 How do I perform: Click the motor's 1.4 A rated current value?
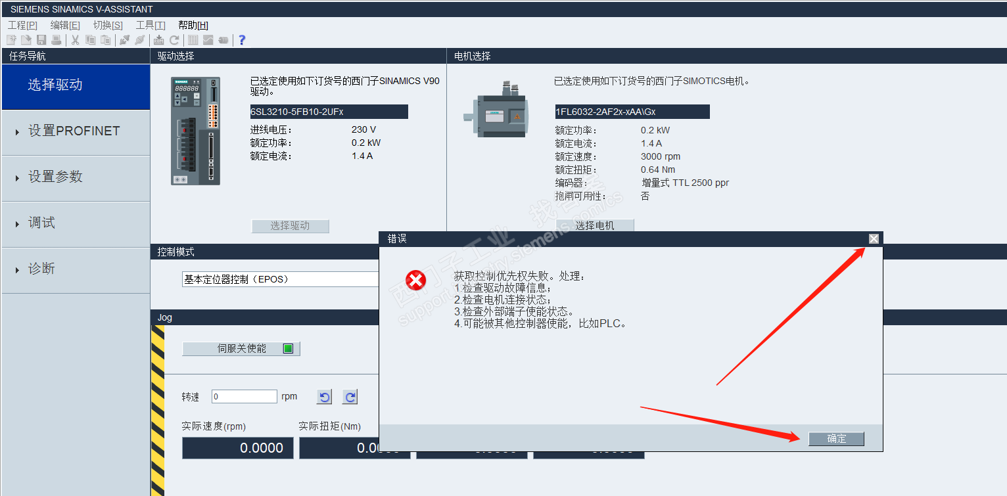651,144
